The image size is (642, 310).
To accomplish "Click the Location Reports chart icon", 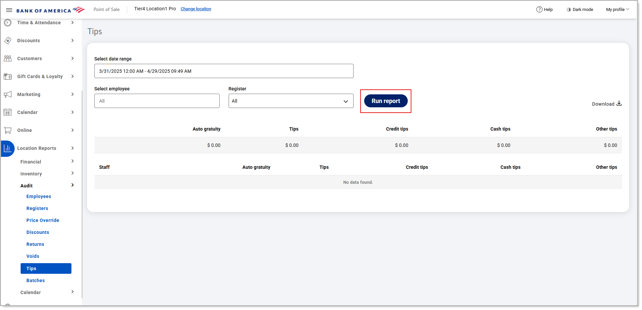I will (x=7, y=148).
